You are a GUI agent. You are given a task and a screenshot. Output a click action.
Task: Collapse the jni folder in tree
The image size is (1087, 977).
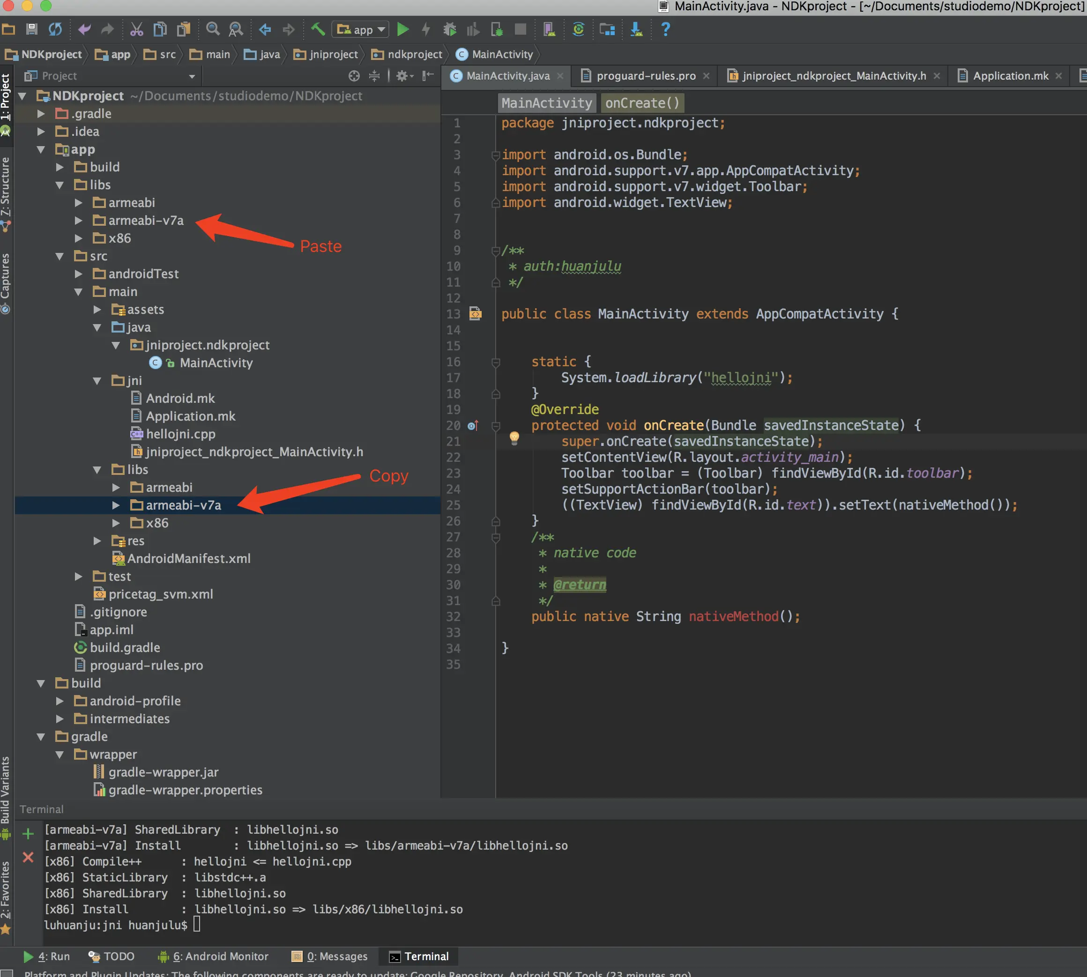[97, 381]
